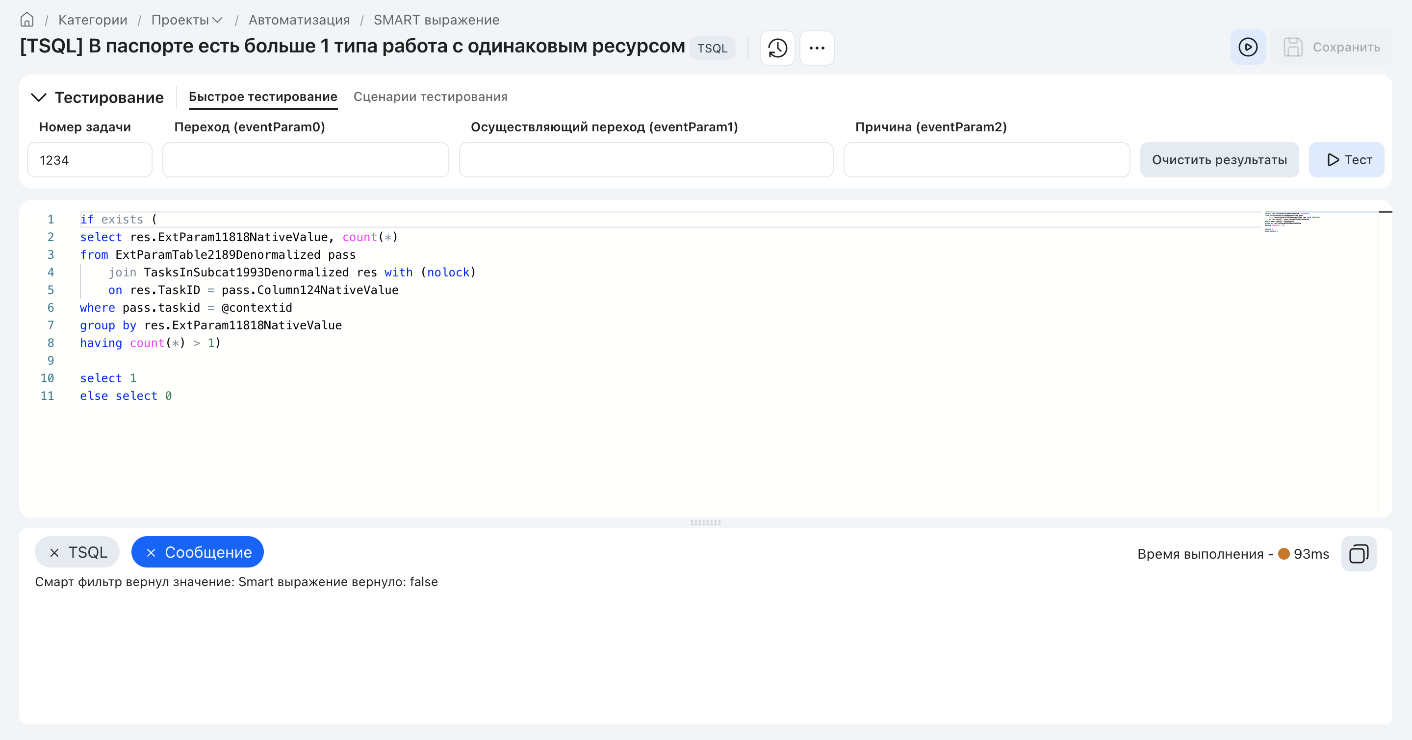Click line 'having count(*) > 1)'
The width and height of the screenshot is (1412, 740).
click(x=150, y=343)
